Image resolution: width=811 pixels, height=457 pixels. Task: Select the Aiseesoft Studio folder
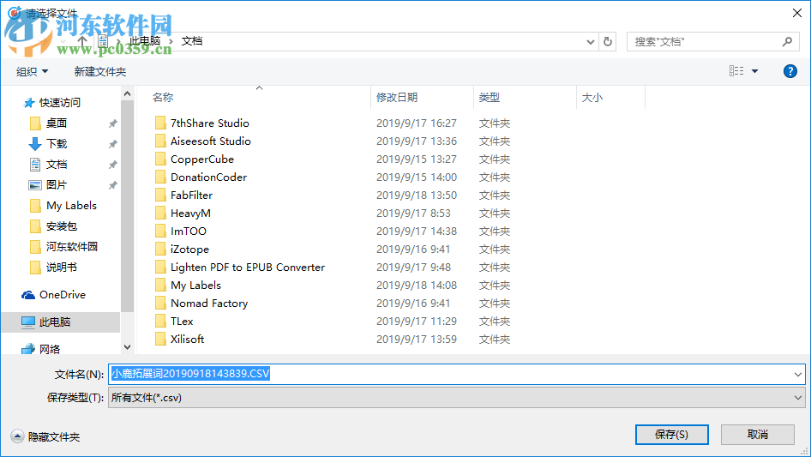211,141
